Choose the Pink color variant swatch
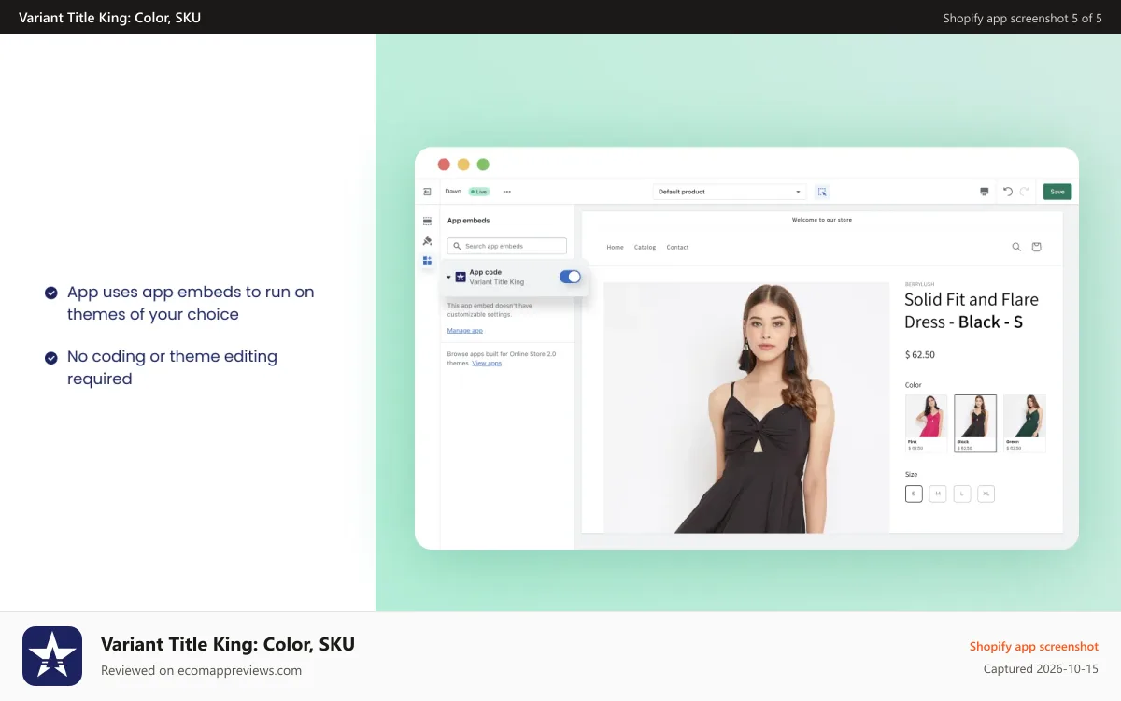The image size is (1121, 701). pyautogui.click(x=927, y=423)
